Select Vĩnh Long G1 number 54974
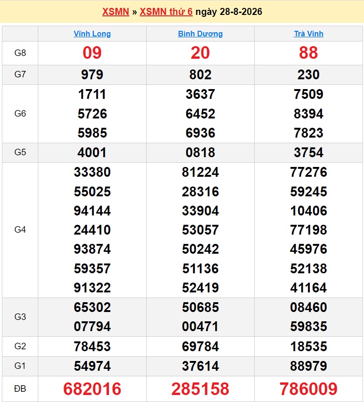Viewport: 364px width, 402px height. [92, 366]
